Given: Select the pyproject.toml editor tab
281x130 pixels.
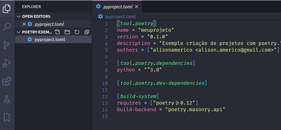Looking at the screenshot, I should tap(117, 7).
